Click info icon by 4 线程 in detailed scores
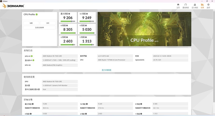The image size is (215, 116). tap(31, 114)
